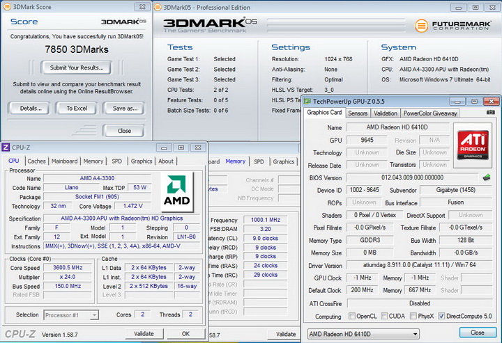Click the CPU-Z title bar icon
Viewport: 502px width, 343px height.
tap(6, 147)
